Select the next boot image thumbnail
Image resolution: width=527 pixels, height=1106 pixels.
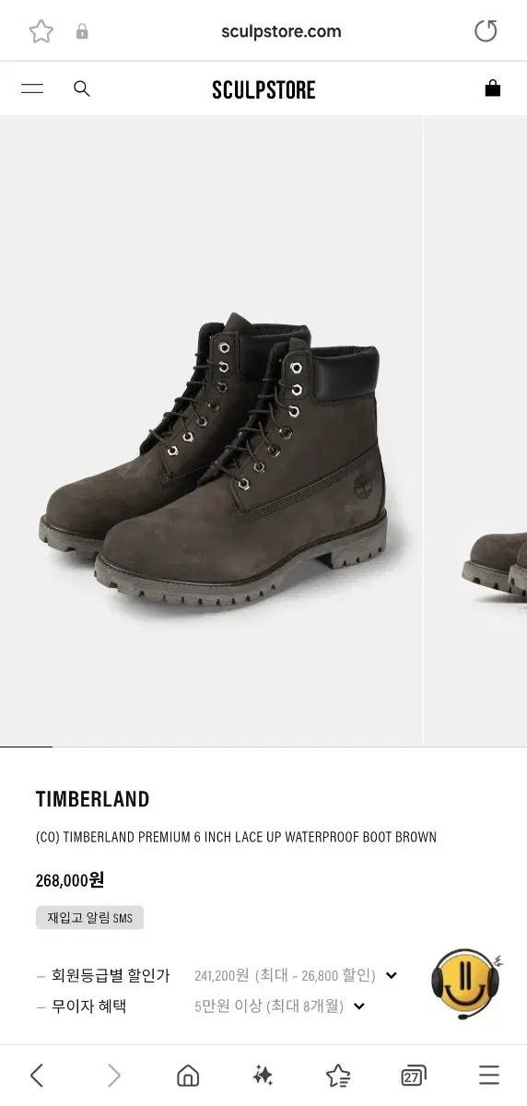[476, 431]
